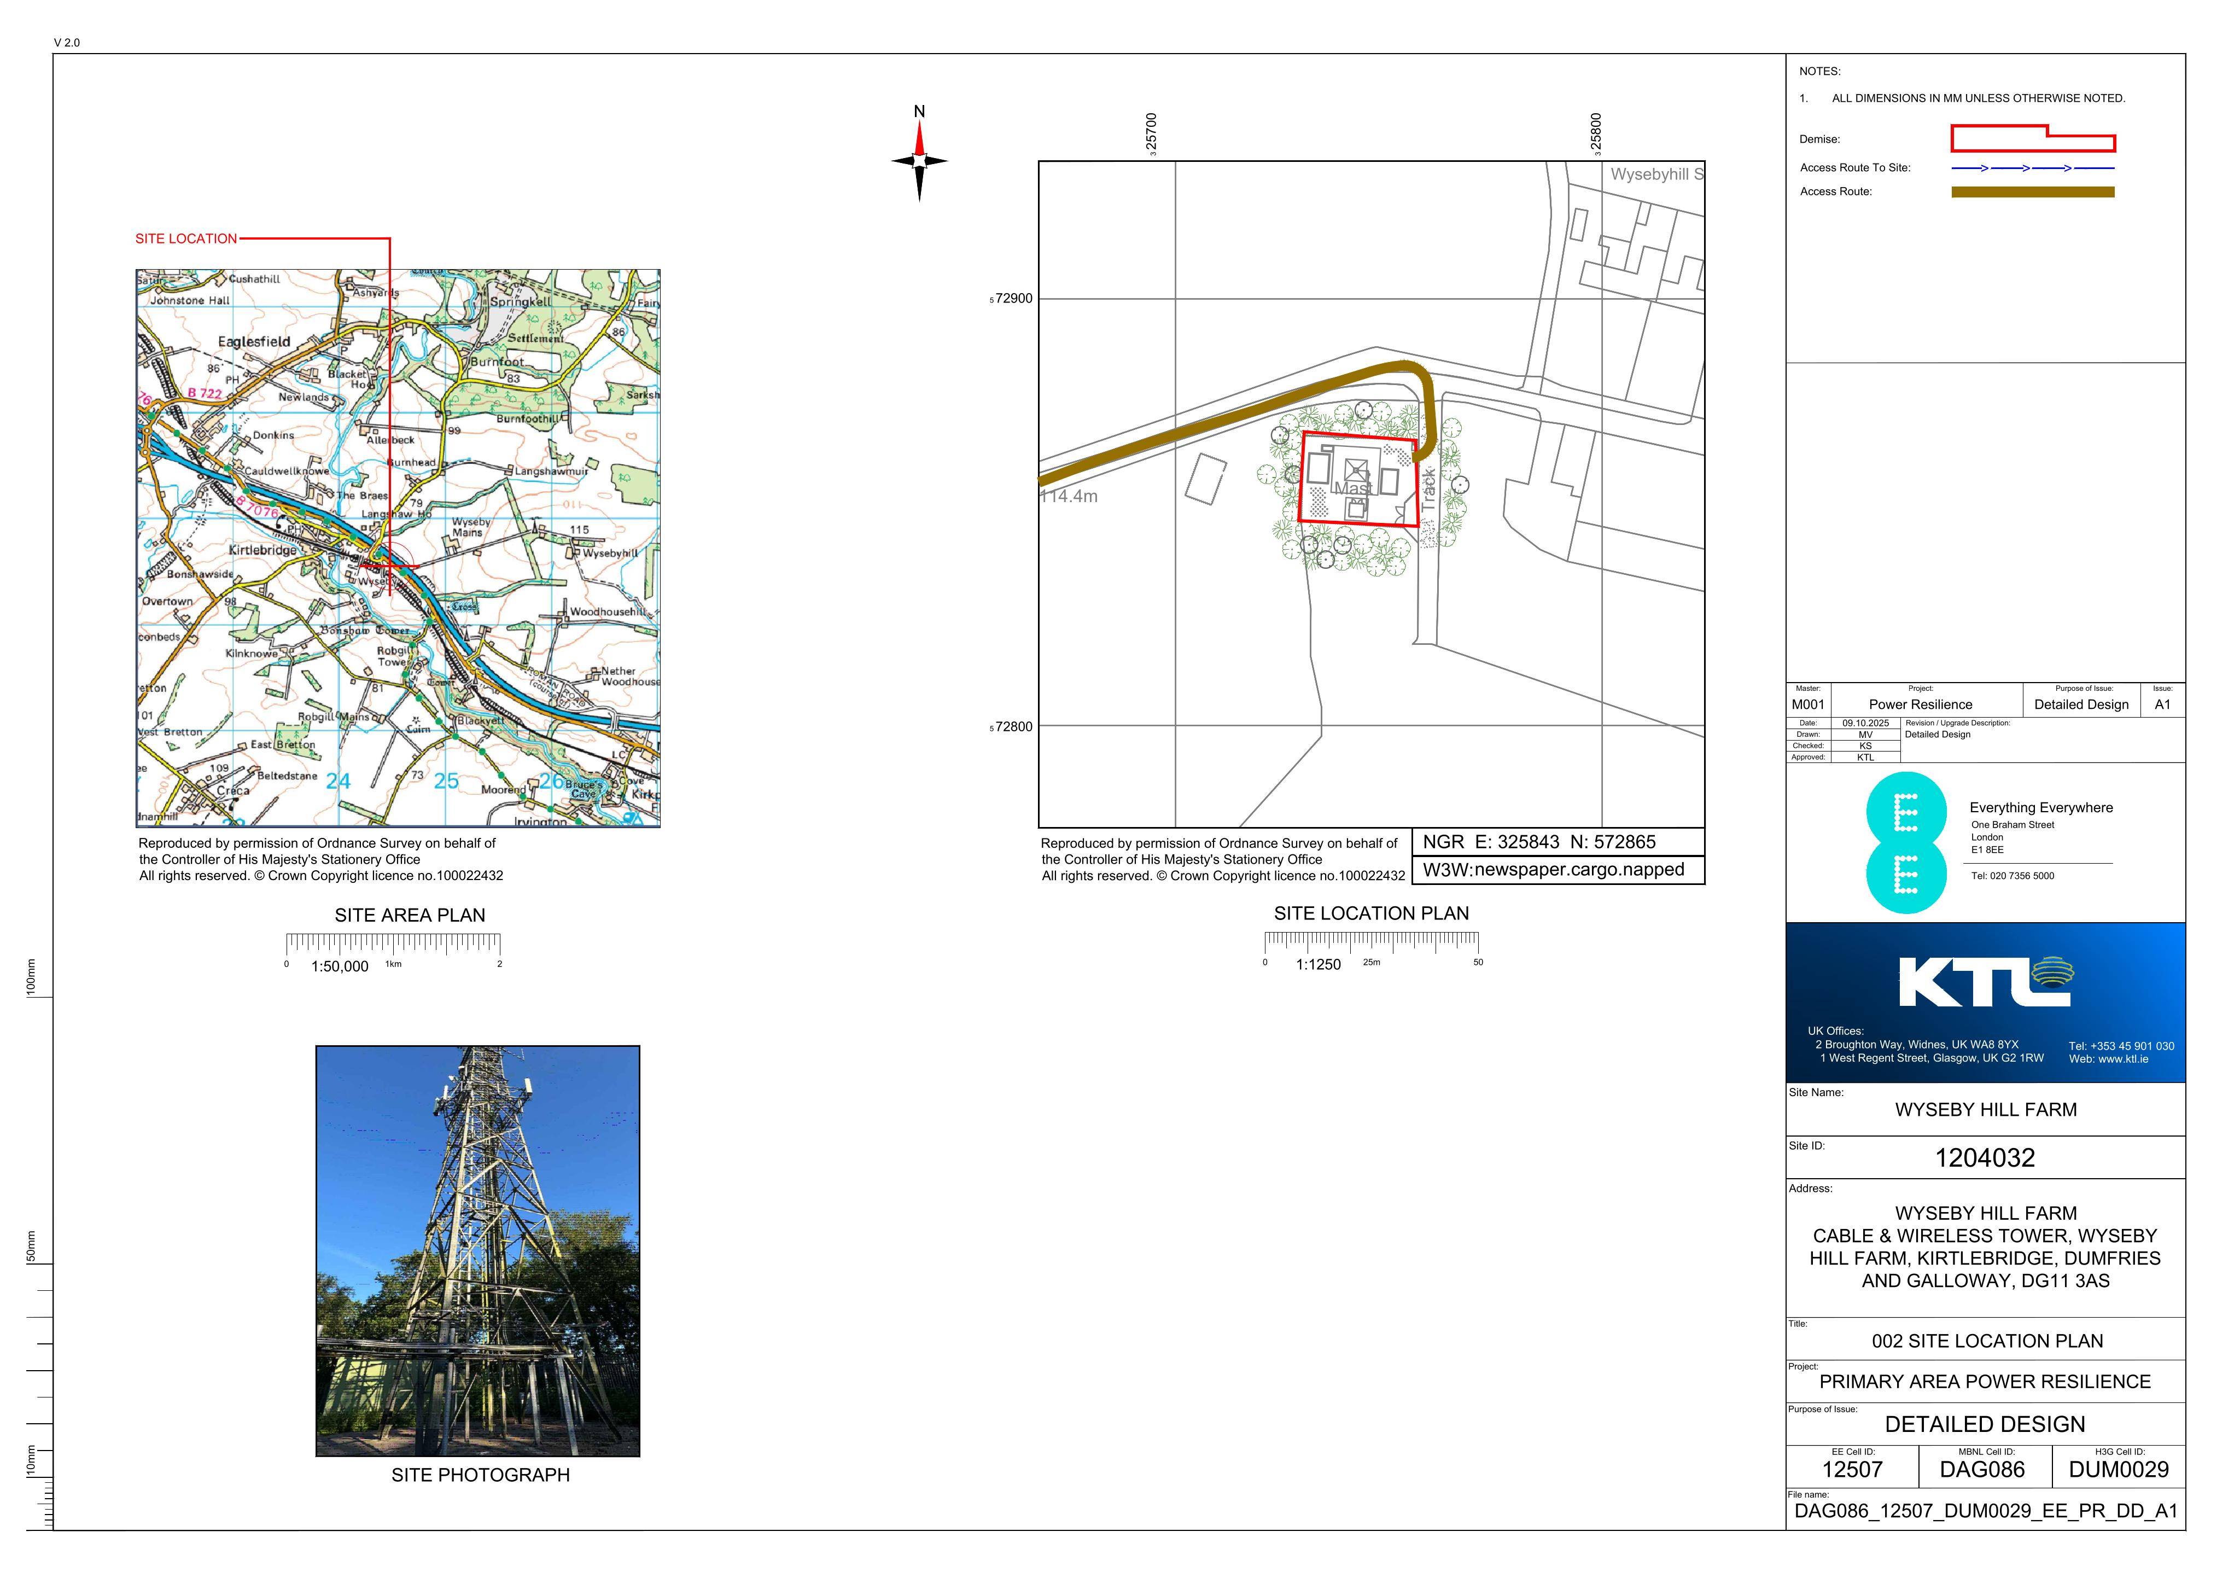The width and height of the screenshot is (2240, 1584).
Task: Click '2 Broughton Way, Widnes' office address
Action: [x=1916, y=1045]
